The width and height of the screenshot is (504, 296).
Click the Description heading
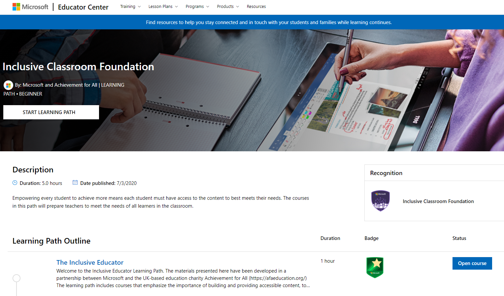pyautogui.click(x=33, y=170)
